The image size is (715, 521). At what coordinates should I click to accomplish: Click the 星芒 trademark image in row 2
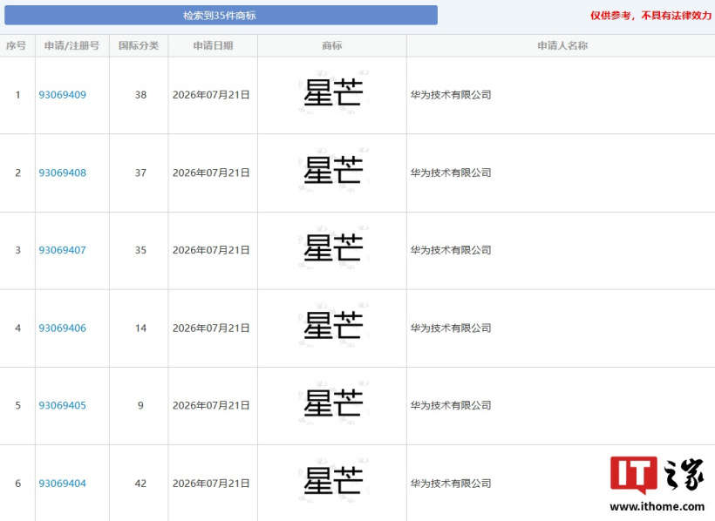coord(333,171)
